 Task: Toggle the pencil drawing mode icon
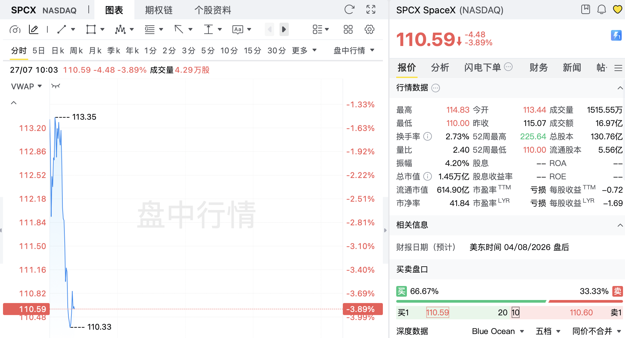coord(34,30)
